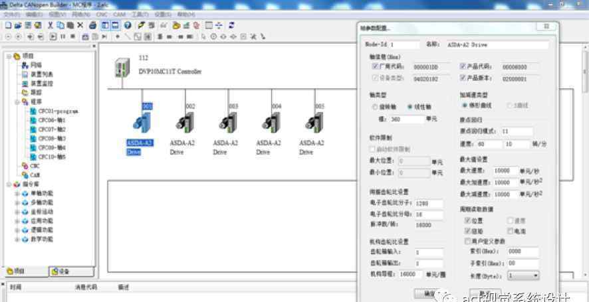
Task: Select the diagonal line drawing tool
Action: [128, 37]
